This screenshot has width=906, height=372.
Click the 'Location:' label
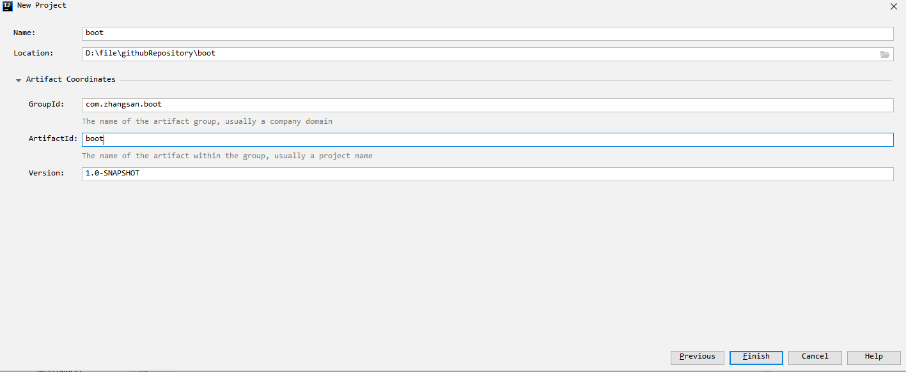pyautogui.click(x=33, y=53)
